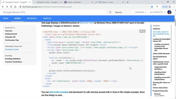Jump to Supported book identifiers
Viewport: 176px width, 99px height.
coord(160,68)
